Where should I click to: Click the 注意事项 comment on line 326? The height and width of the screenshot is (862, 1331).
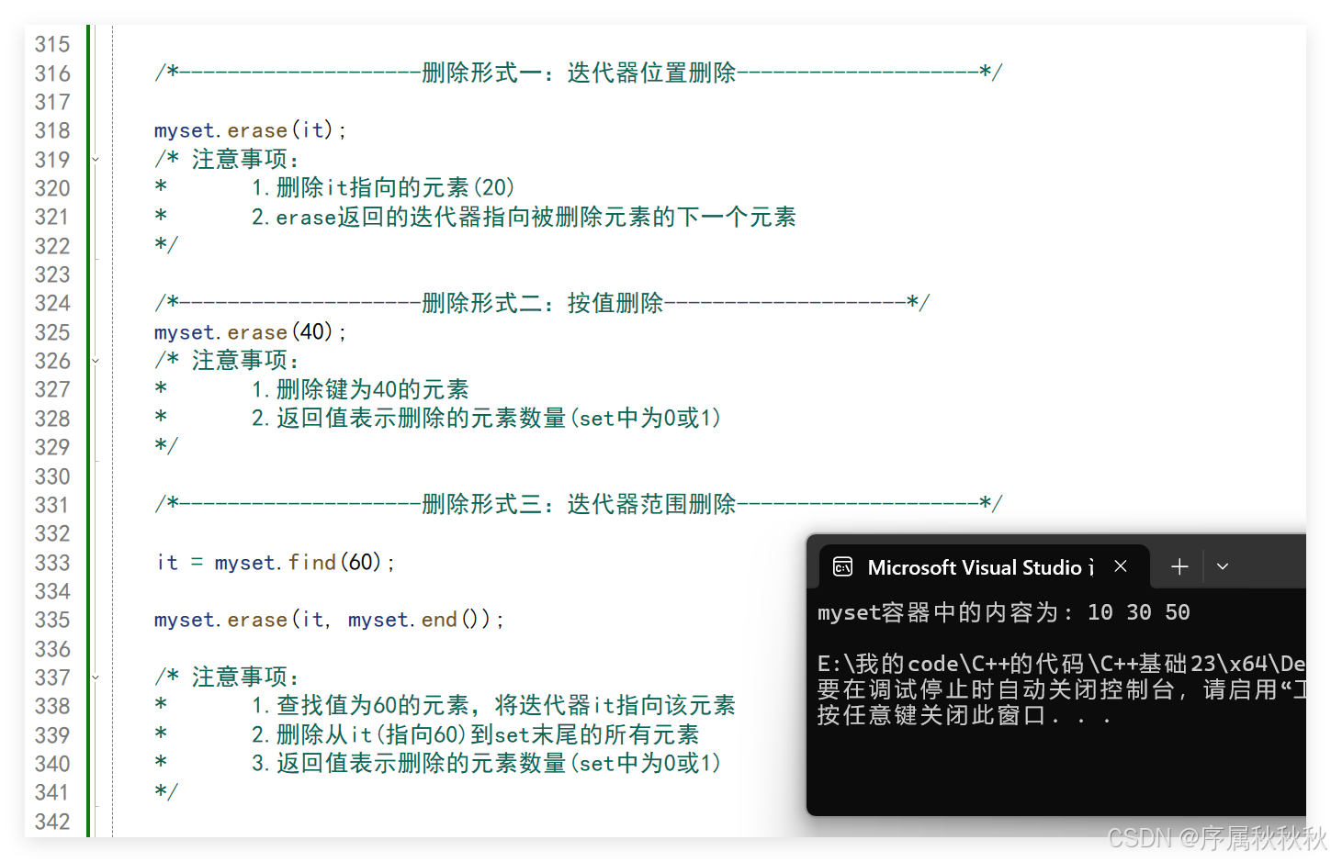pos(244,360)
